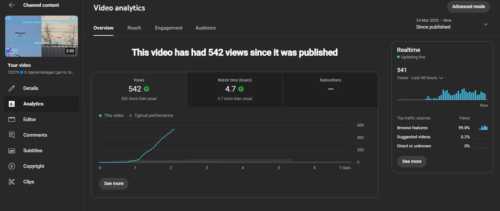Click the blue Updating live indicator dot
The image size is (500, 211).
(x=398, y=57)
